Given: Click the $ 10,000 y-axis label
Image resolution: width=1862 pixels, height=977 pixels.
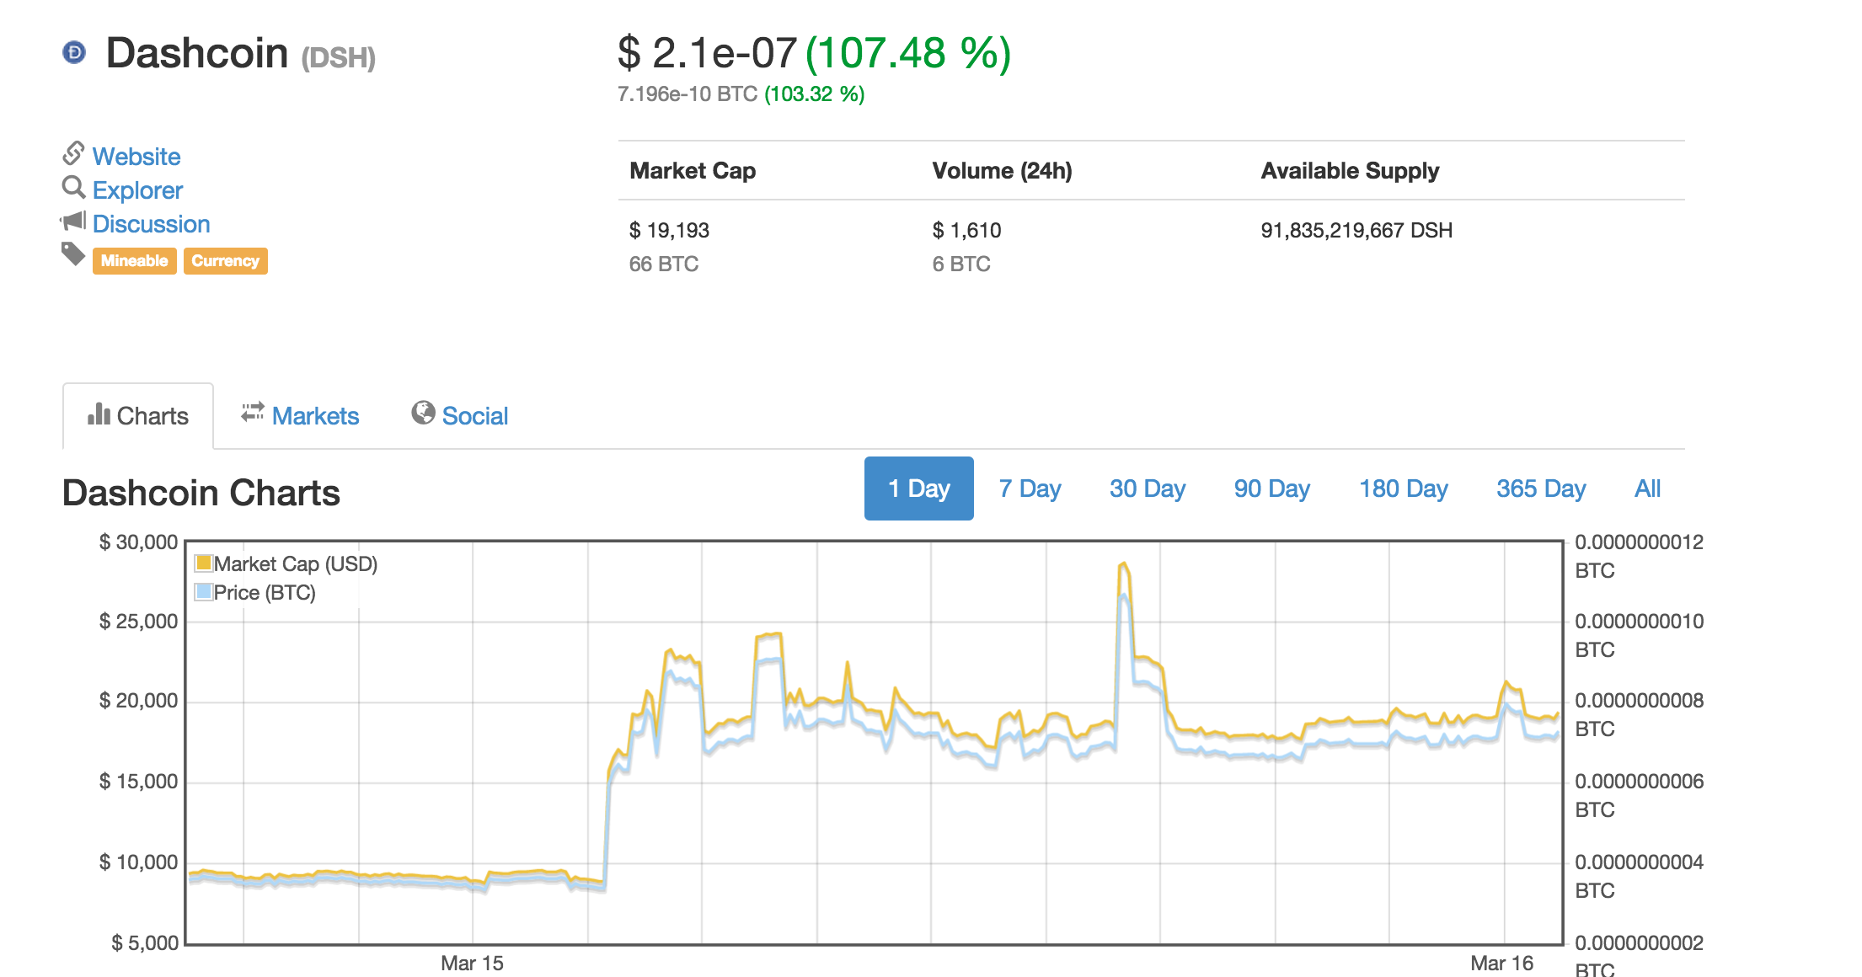Looking at the screenshot, I should 138,862.
